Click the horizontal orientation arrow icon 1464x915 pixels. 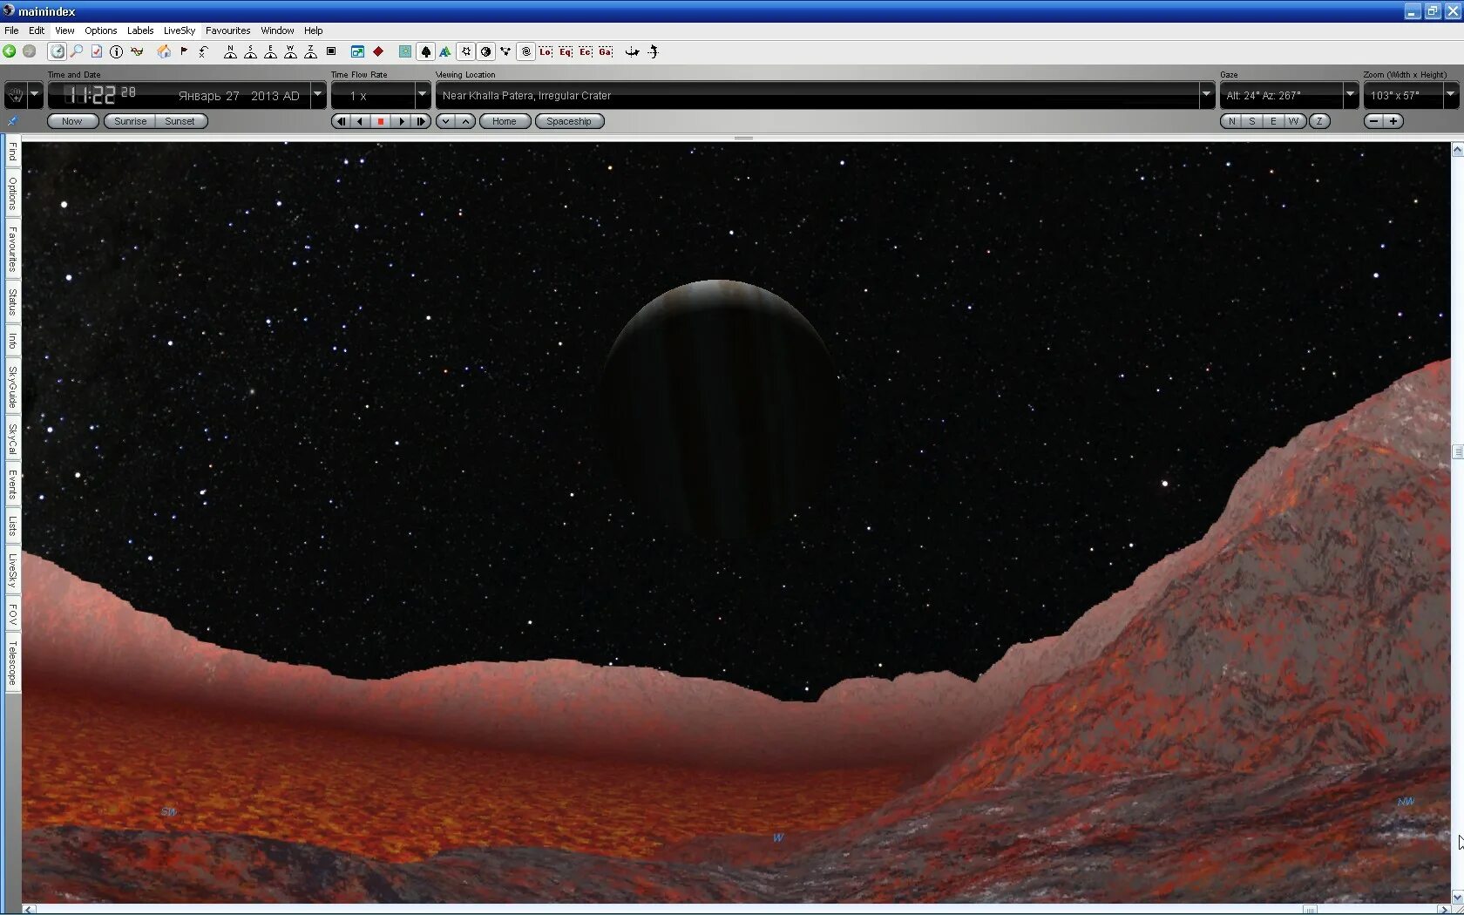633,51
